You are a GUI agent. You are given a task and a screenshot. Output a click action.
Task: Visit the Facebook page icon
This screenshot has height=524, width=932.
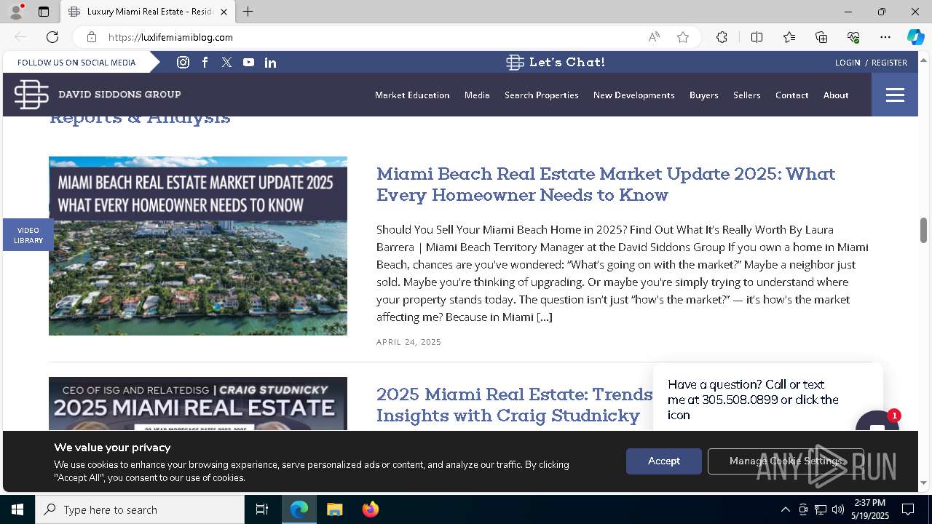[x=205, y=63]
